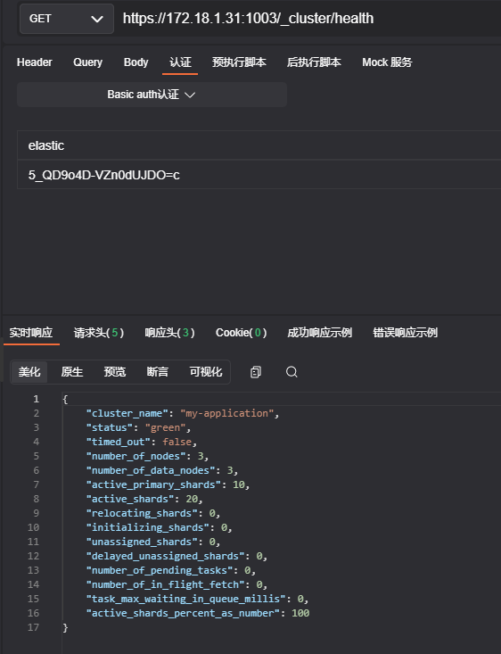Select the 实时响应 tab
Viewport: 501px width, 654px height.
[x=31, y=333]
